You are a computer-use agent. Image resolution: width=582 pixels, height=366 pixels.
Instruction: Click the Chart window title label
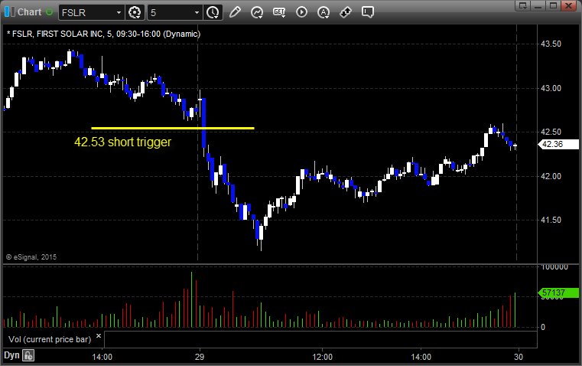tap(30, 12)
